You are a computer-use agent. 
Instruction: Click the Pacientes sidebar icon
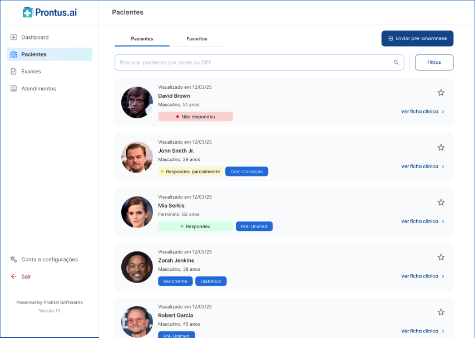pyautogui.click(x=14, y=54)
